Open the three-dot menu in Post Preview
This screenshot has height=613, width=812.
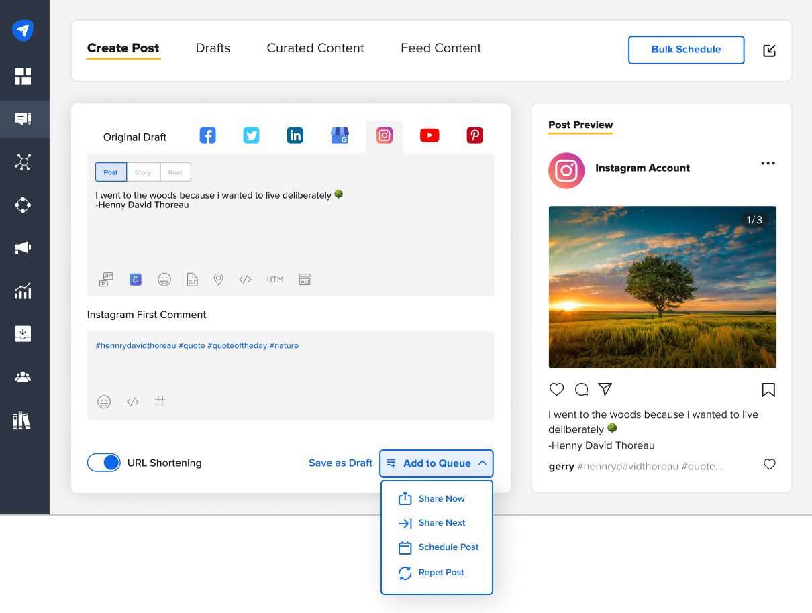[x=768, y=164]
